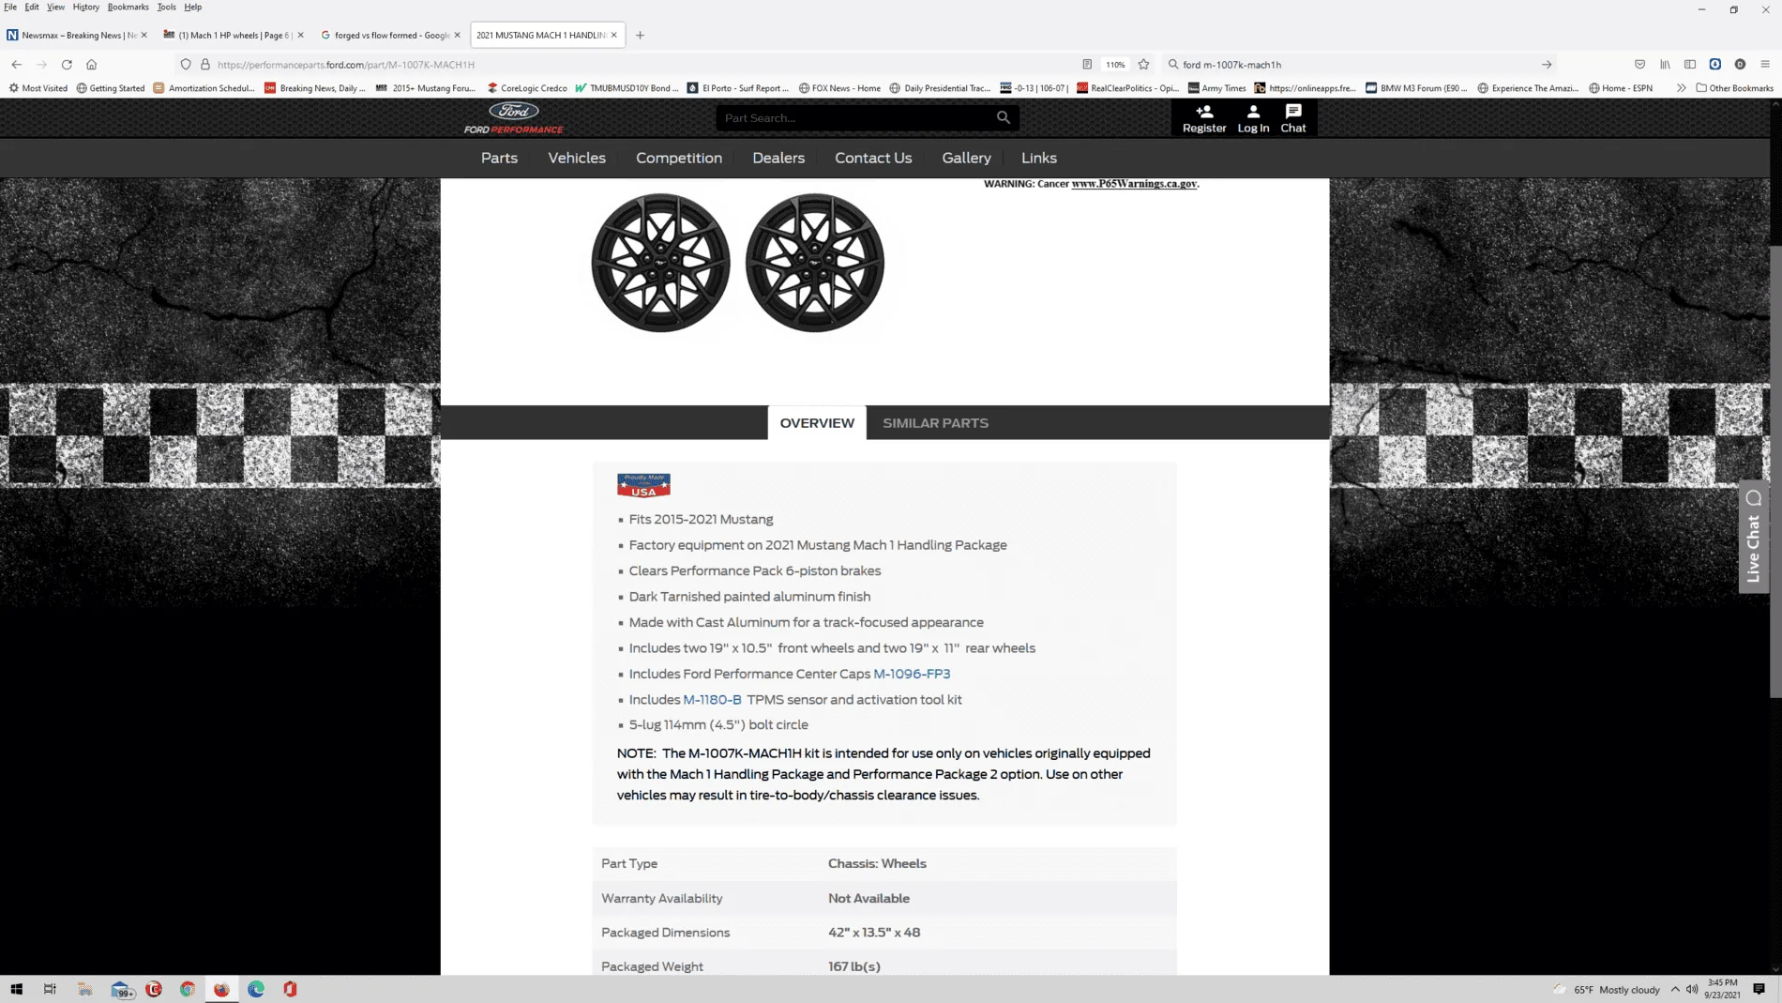
Task: Open the M-1096-FP3 center caps link
Action: click(x=912, y=674)
